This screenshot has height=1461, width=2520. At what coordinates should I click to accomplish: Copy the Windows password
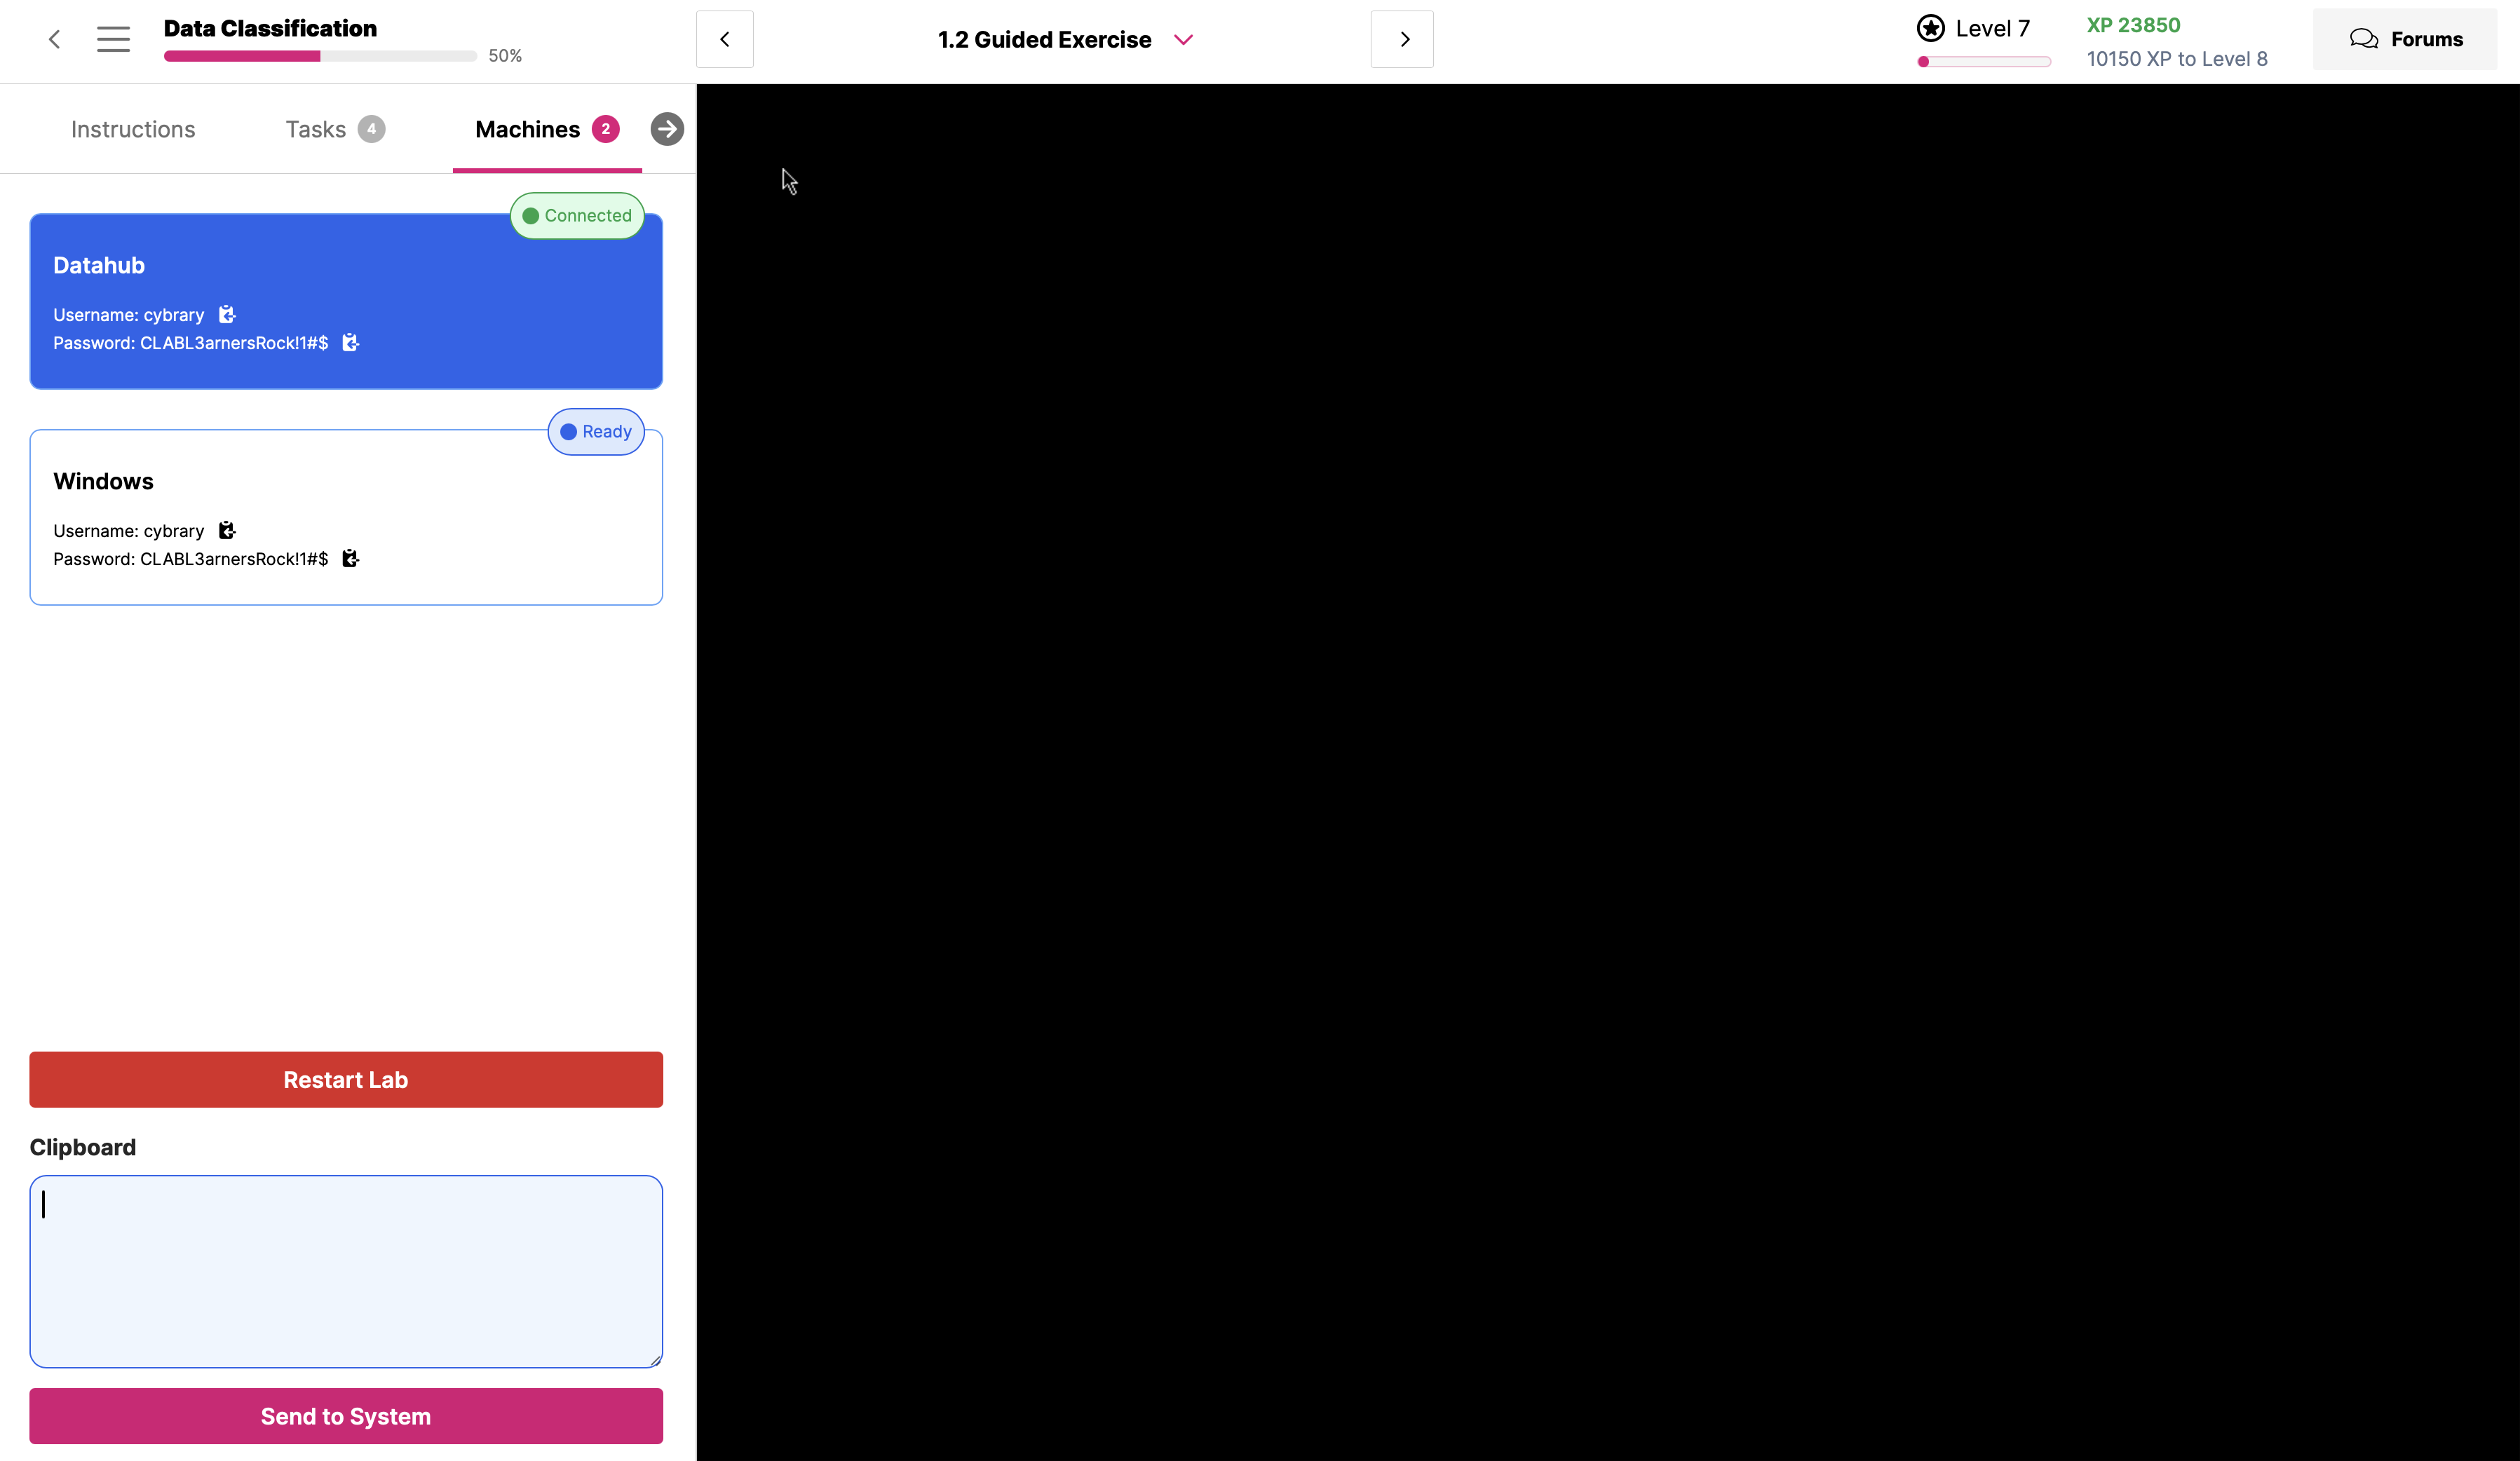point(350,558)
